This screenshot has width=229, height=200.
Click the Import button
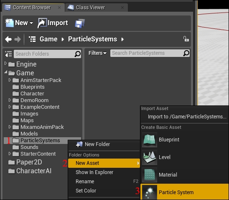pyautogui.click(x=53, y=23)
